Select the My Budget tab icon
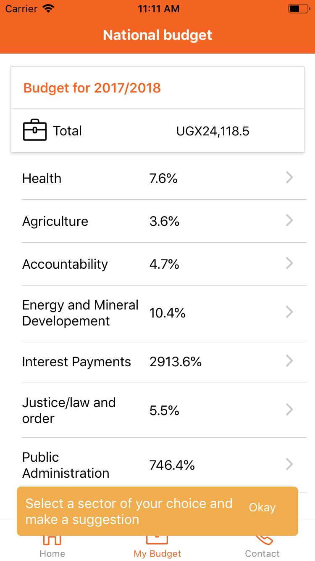The width and height of the screenshot is (315, 561). 157,540
